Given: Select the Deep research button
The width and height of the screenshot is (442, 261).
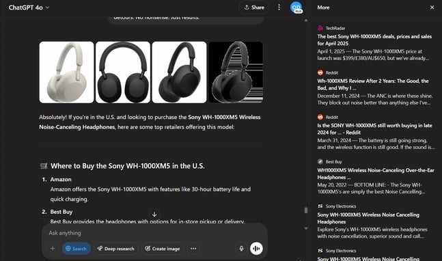Looking at the screenshot, I should tap(116, 249).
